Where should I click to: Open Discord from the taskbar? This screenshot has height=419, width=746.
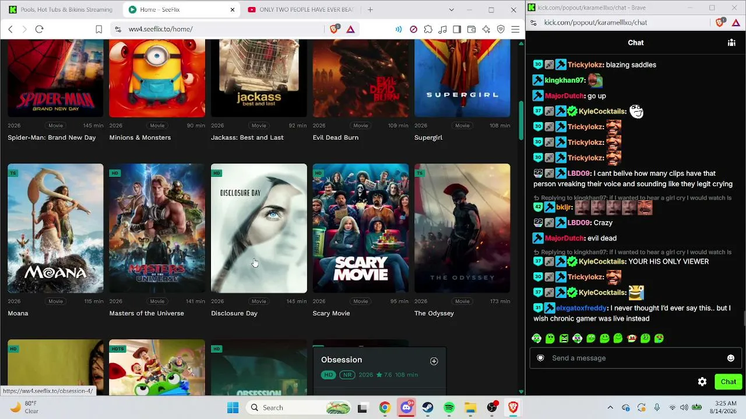[406, 407]
